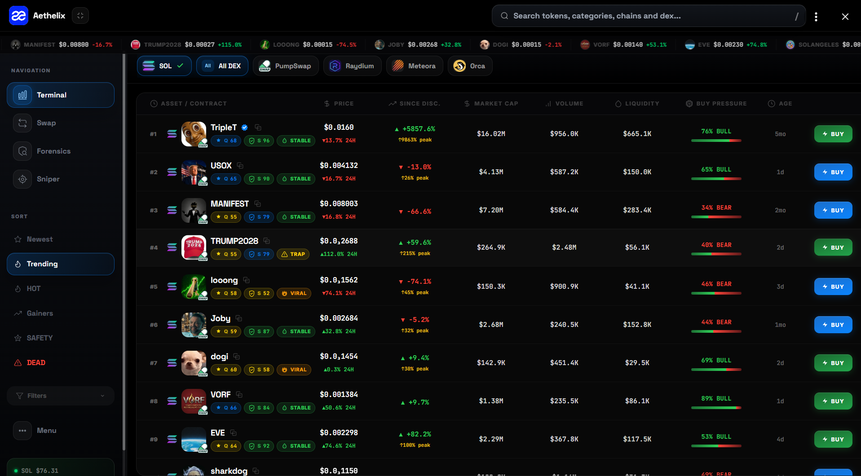Sort by Asset / Contract header
This screenshot has height=476, width=861.
(189, 104)
